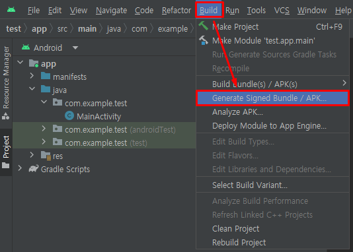The height and width of the screenshot is (252, 353).
Task: Open the Resource Manager side tab
Action: (6, 77)
